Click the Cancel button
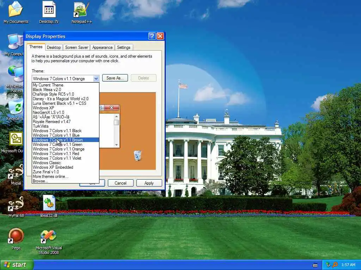This screenshot has height=270, width=361. [x=121, y=183]
